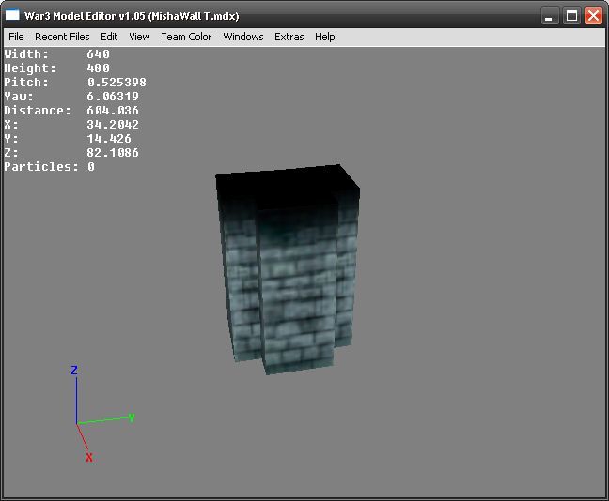Click the Yaw value 6.06319
Image resolution: width=609 pixels, height=501 pixels.
pyautogui.click(x=113, y=97)
